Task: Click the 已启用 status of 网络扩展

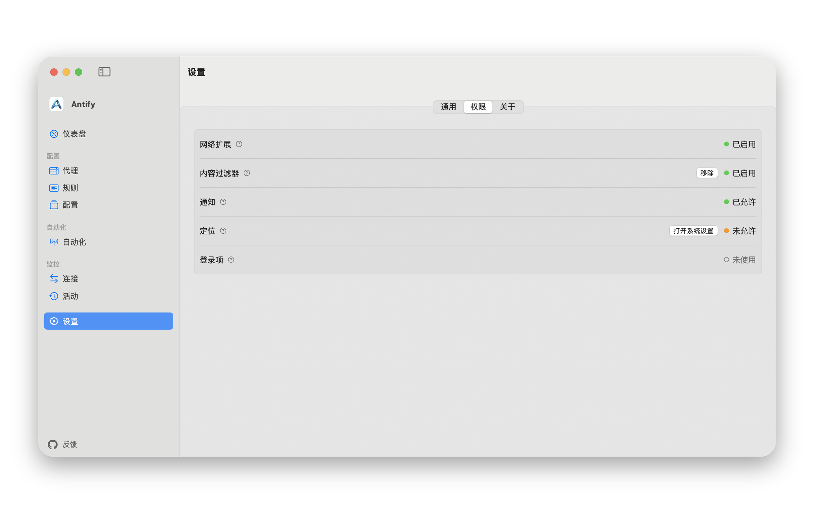Action: coord(740,144)
